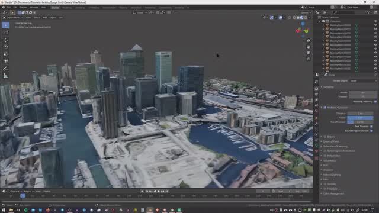Open the outliner filter funnel
The height and width of the screenshot is (213, 379).
point(369,12)
